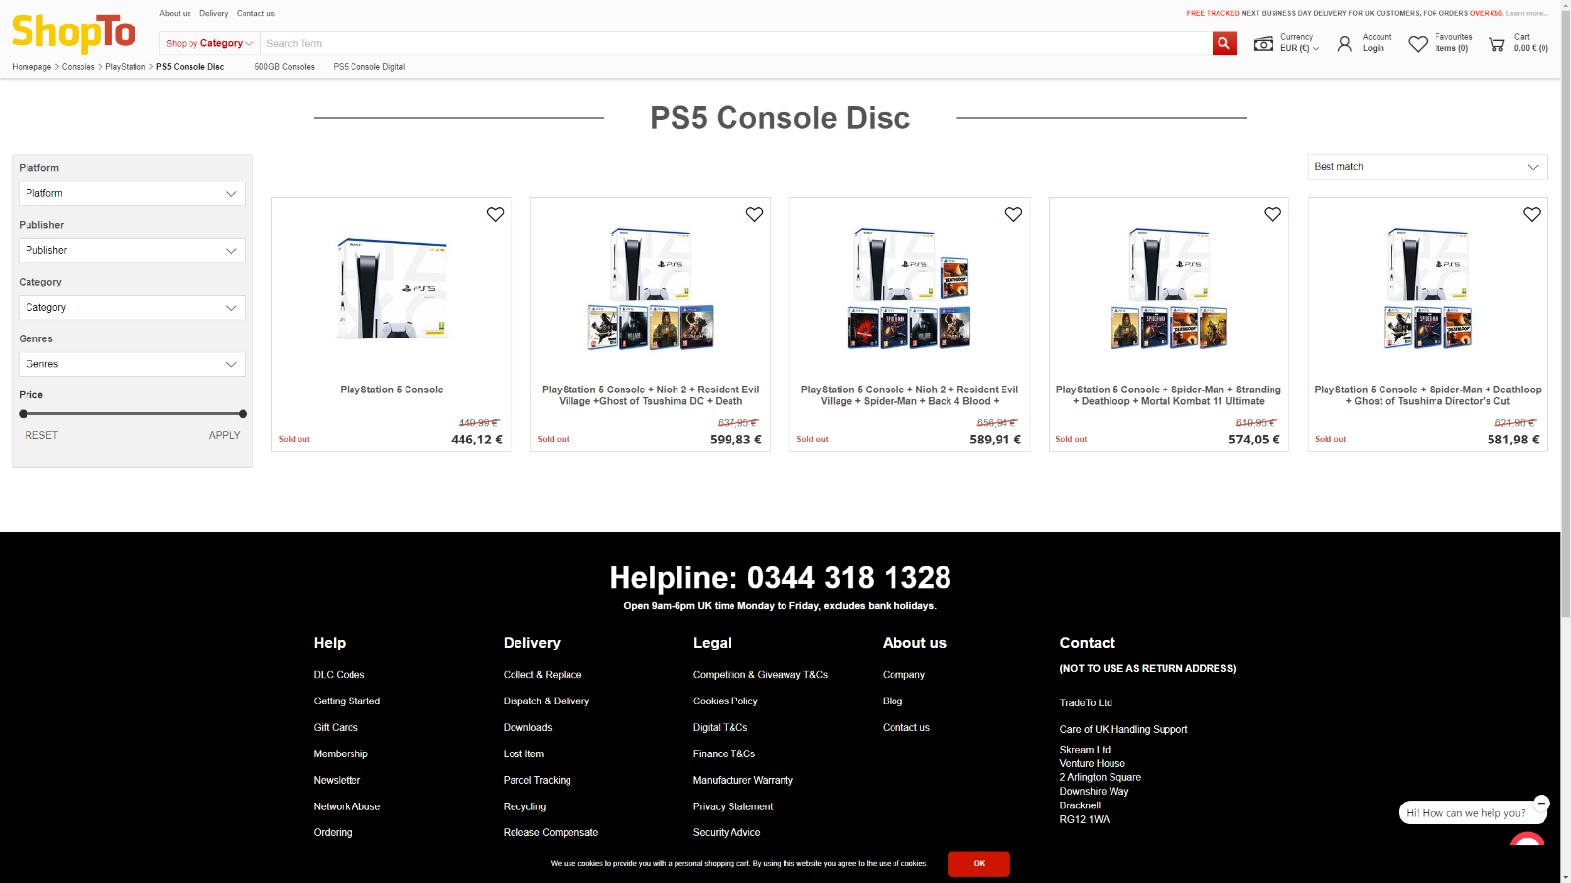Open Shop by Category menu
1571x883 pixels.
(x=209, y=43)
